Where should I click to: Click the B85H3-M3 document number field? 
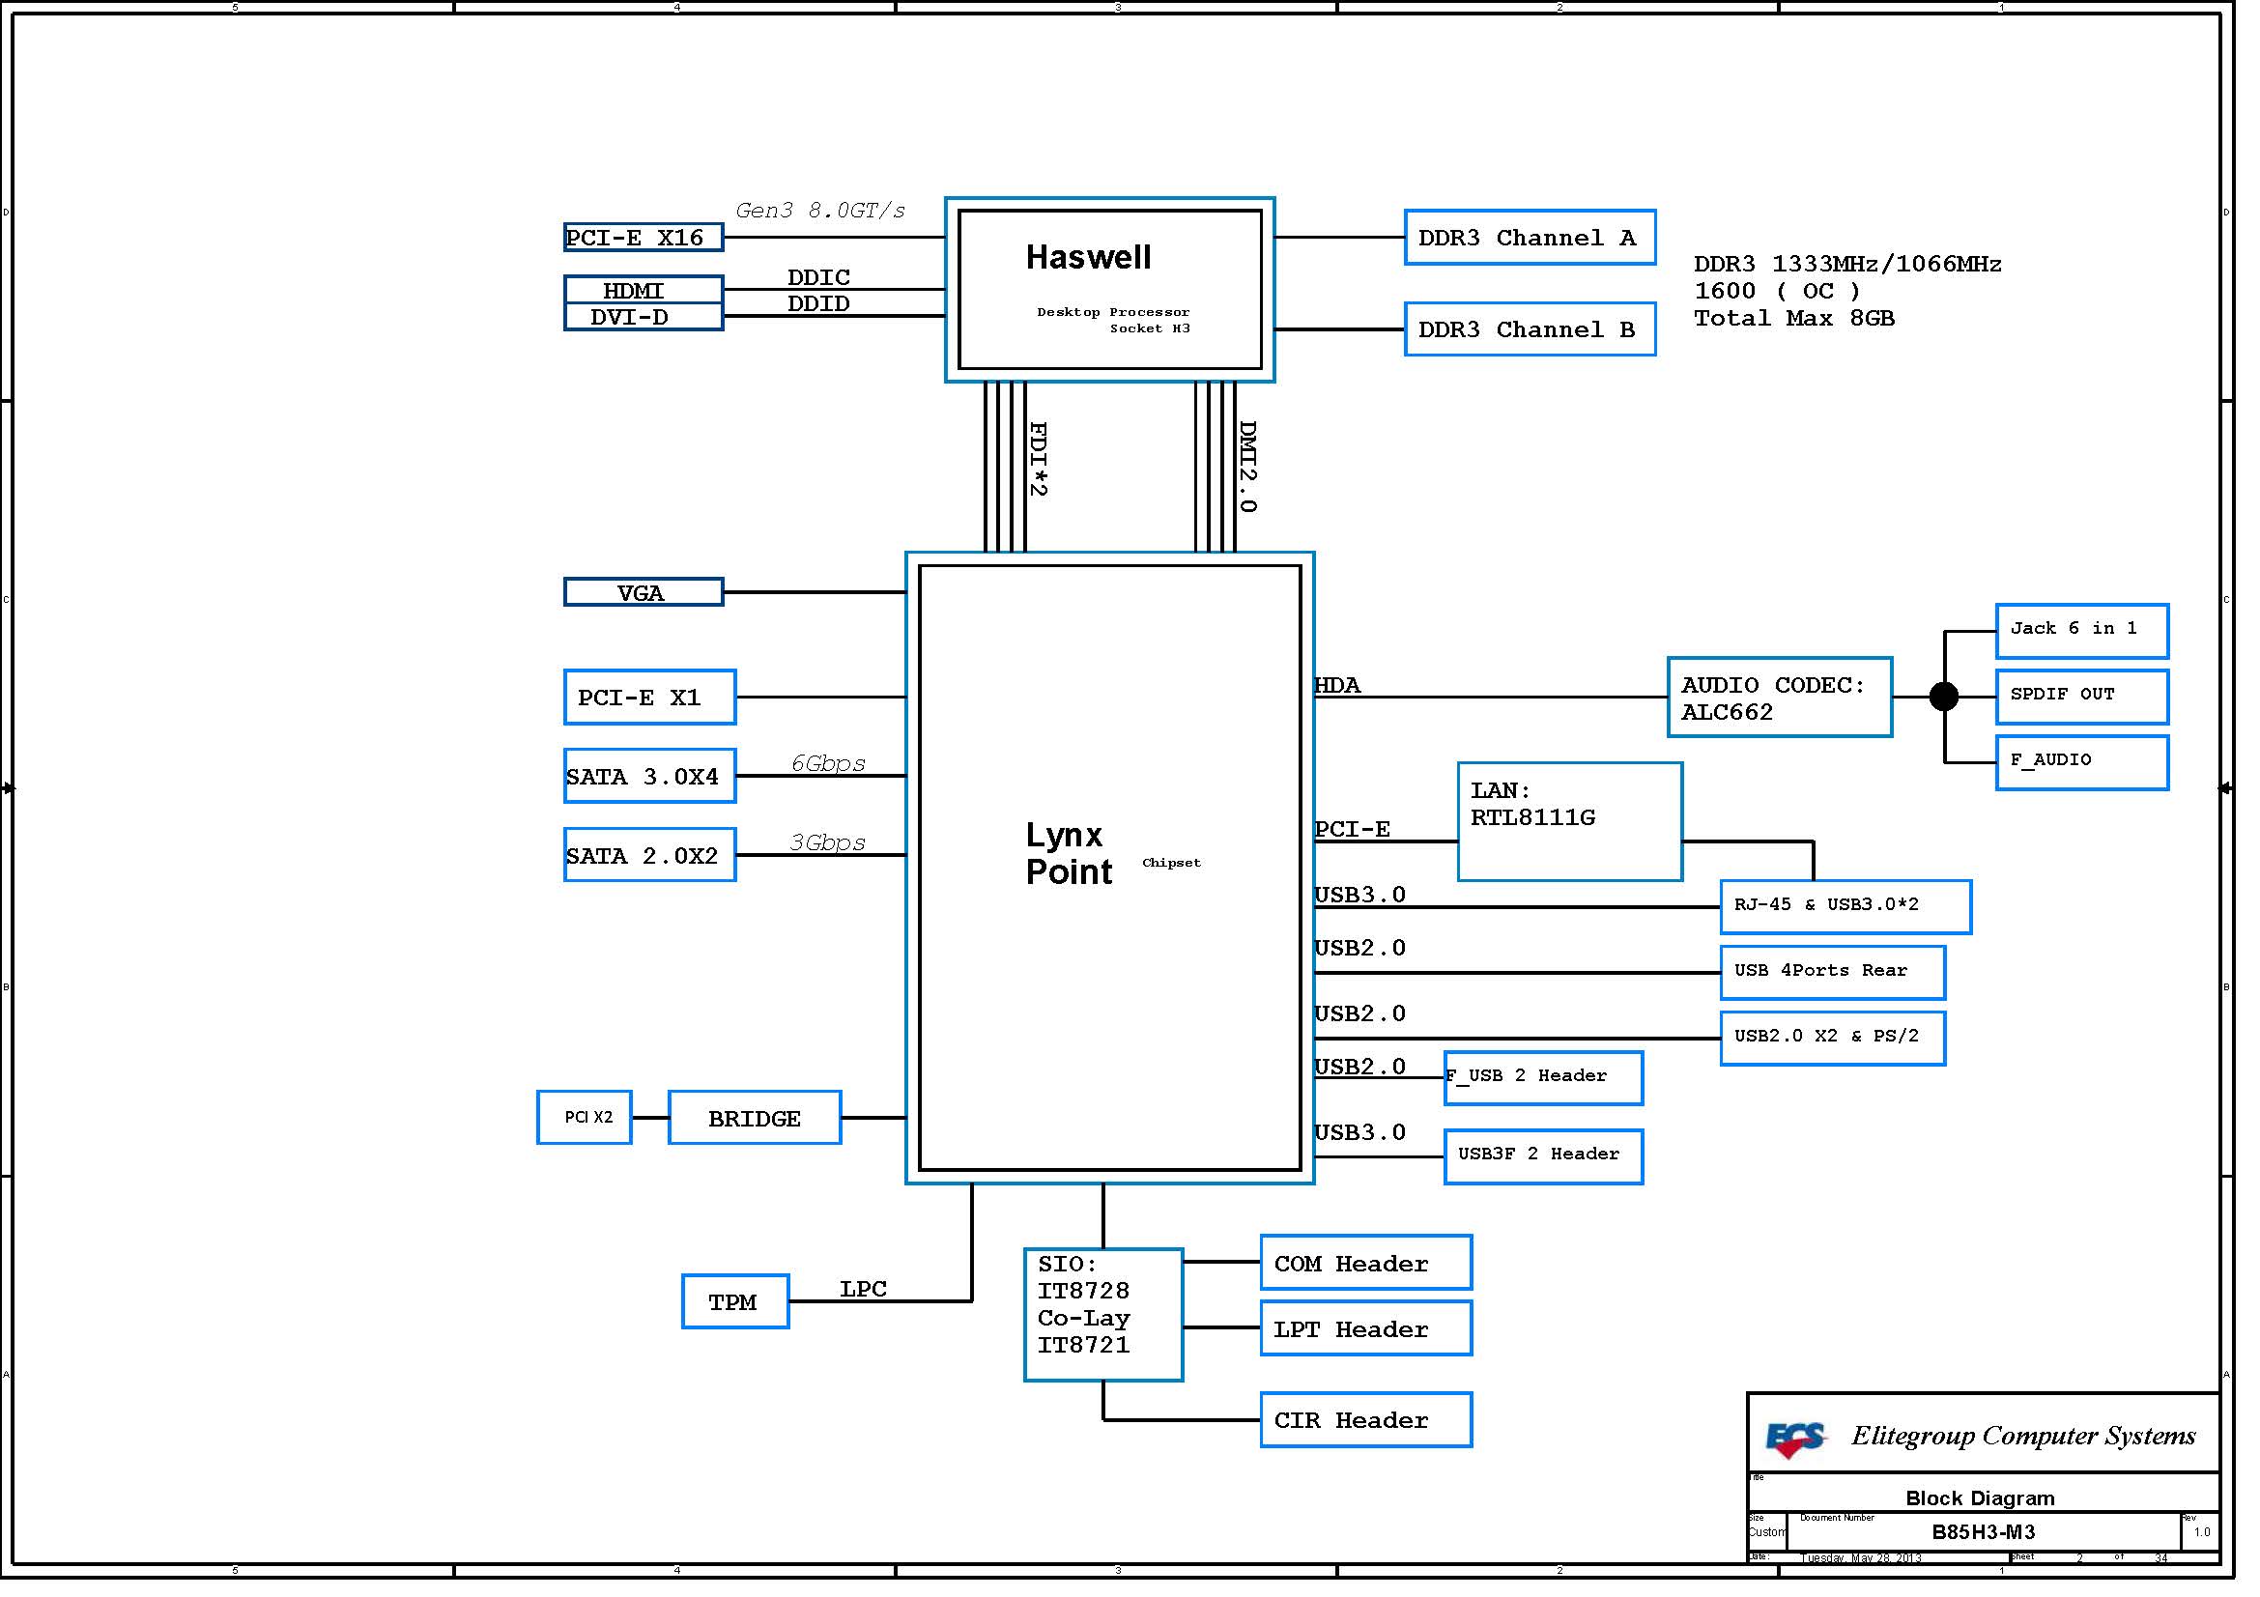pyautogui.click(x=1983, y=1532)
